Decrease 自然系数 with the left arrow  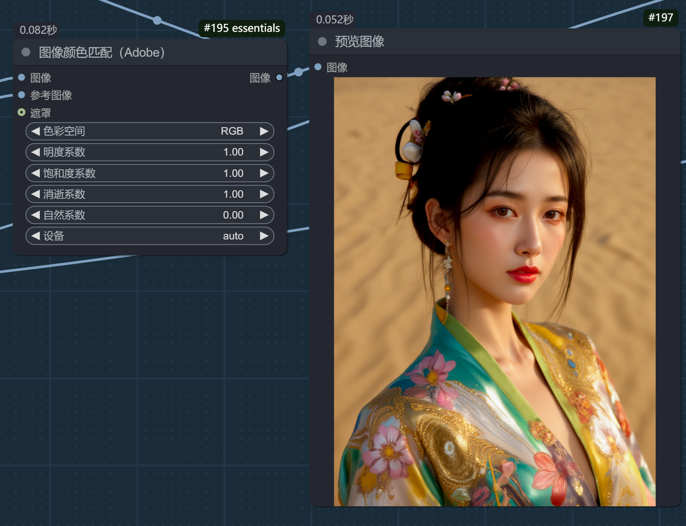coord(35,215)
